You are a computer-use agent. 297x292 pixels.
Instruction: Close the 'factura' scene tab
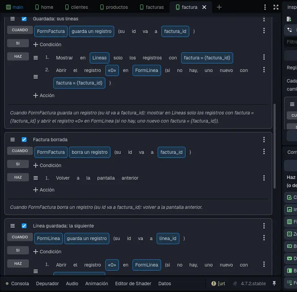click(204, 7)
